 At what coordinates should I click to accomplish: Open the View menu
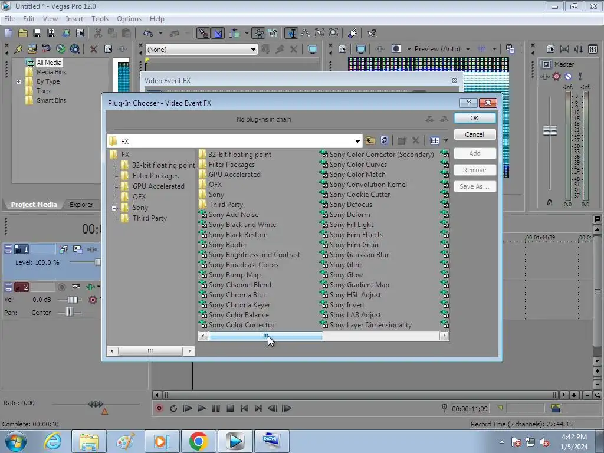[50, 18]
